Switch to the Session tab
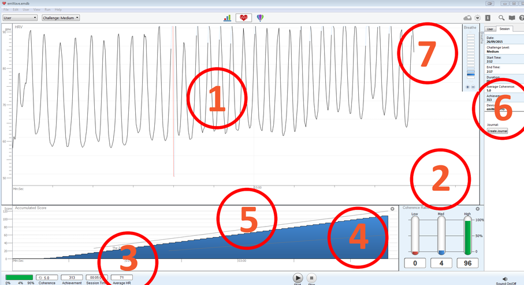 (504, 28)
